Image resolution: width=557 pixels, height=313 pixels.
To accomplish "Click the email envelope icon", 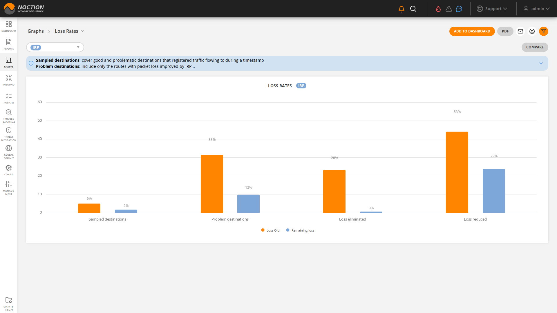I will coord(520,31).
